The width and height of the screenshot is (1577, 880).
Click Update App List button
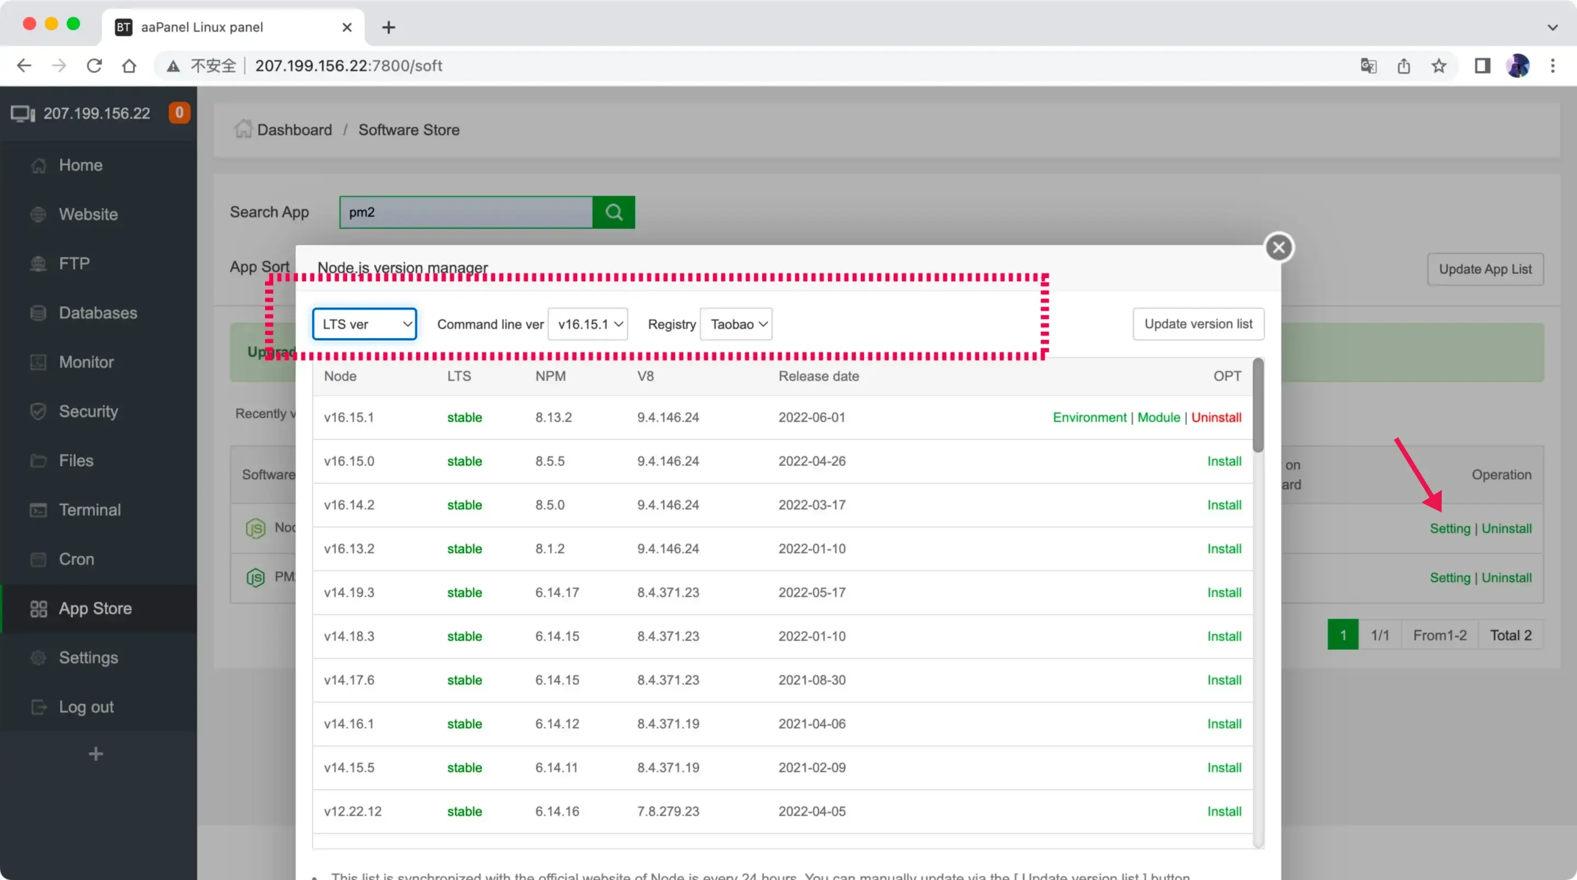pos(1485,269)
